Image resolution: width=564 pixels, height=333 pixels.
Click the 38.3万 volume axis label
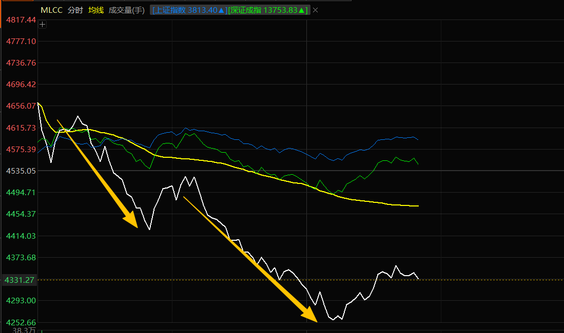click(x=24, y=330)
